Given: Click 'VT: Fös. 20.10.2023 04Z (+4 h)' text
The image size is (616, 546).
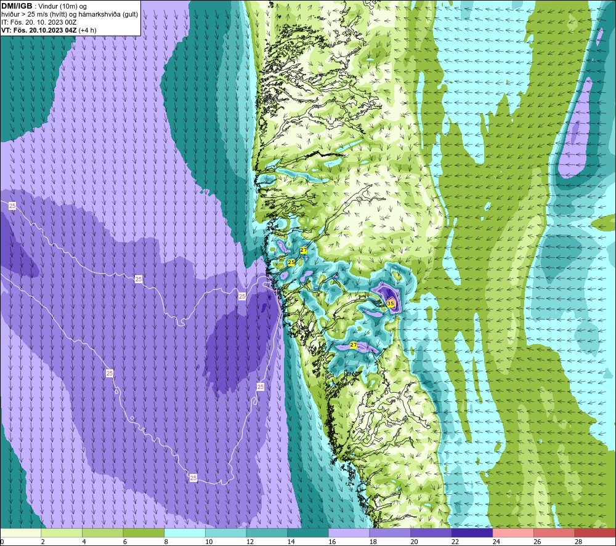Looking at the screenshot, I should (49, 30).
